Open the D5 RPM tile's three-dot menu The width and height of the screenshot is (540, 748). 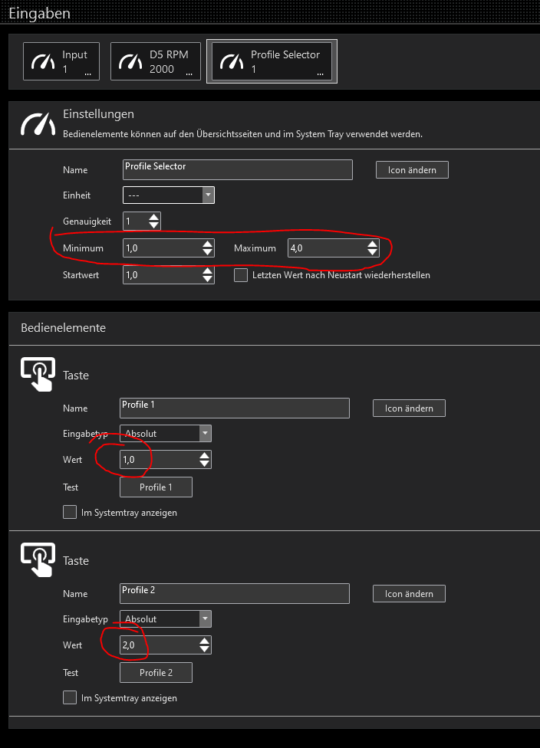pyautogui.click(x=189, y=74)
